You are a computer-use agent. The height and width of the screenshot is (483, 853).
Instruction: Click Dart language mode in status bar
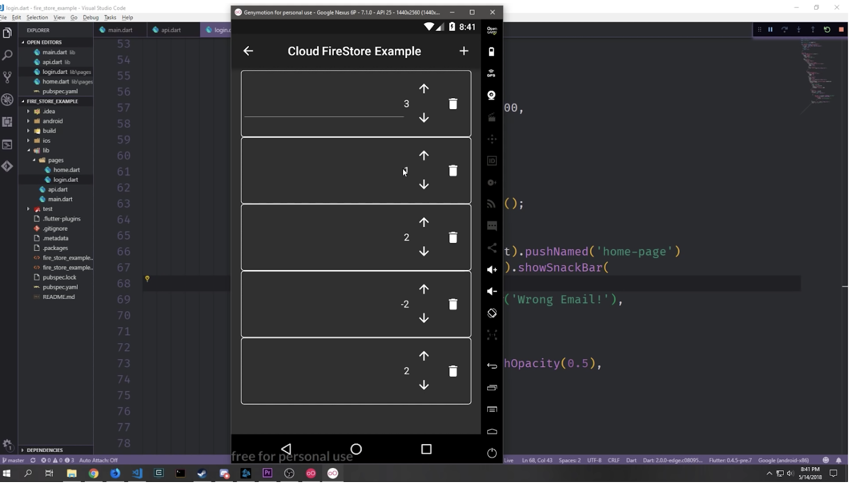coord(631,460)
